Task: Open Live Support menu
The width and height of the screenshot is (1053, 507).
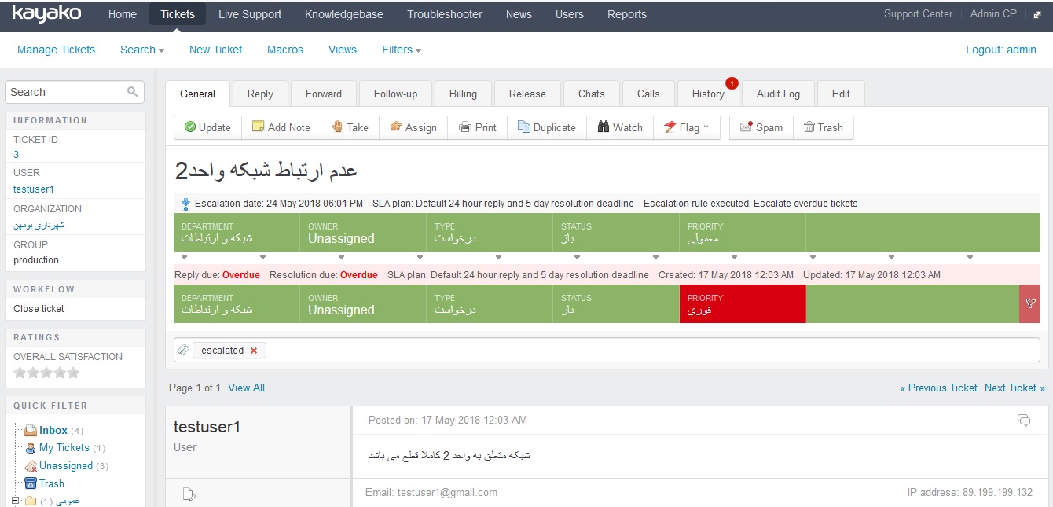Action: (x=250, y=14)
